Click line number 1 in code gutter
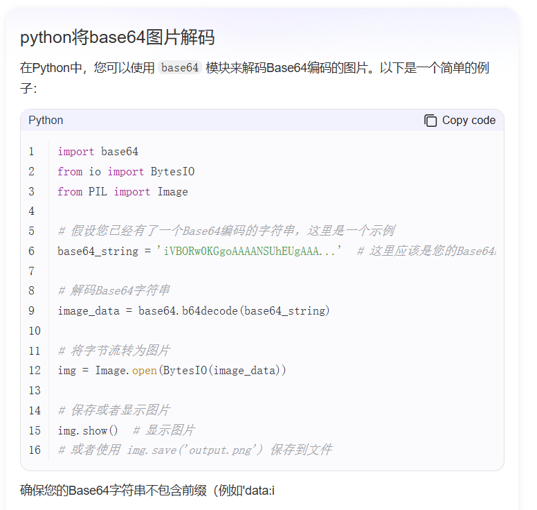This screenshot has height=510, width=537. [x=31, y=152]
